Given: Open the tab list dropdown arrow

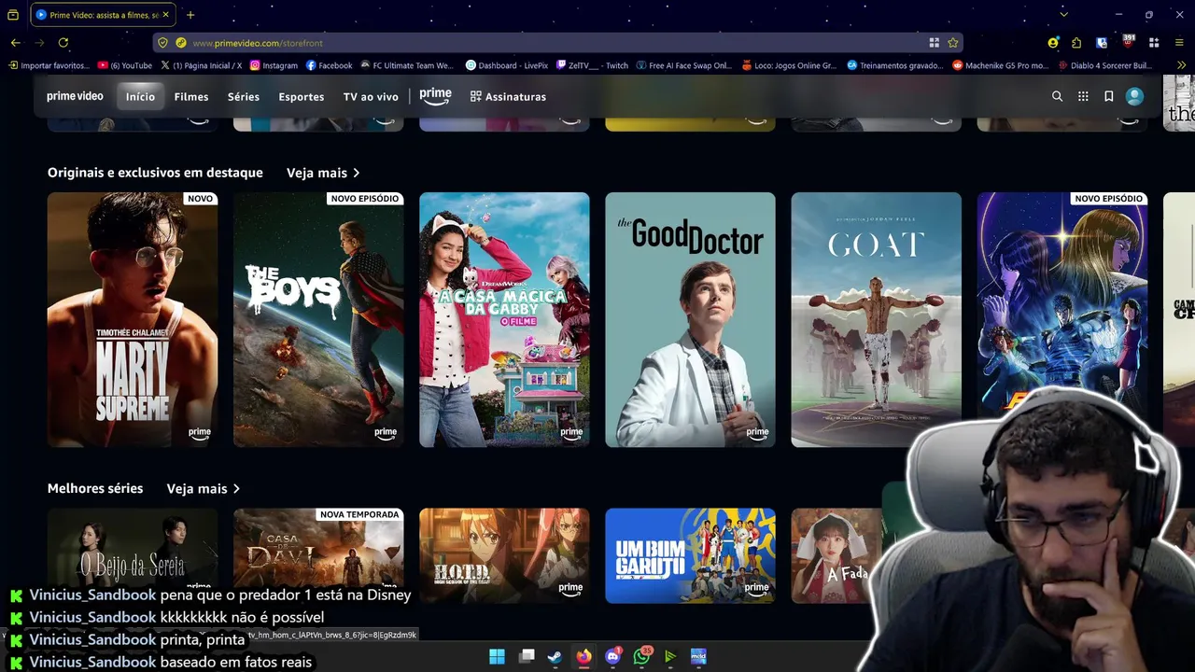Looking at the screenshot, I should click(x=1063, y=15).
